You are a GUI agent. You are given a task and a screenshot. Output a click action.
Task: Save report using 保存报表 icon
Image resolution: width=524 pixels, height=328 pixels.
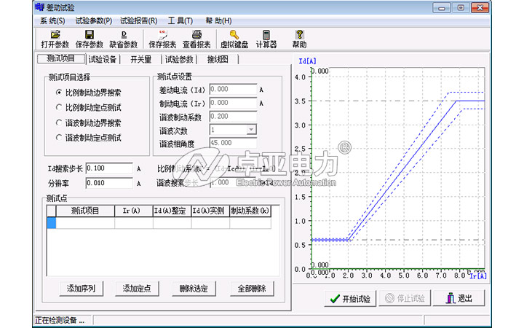(162, 39)
